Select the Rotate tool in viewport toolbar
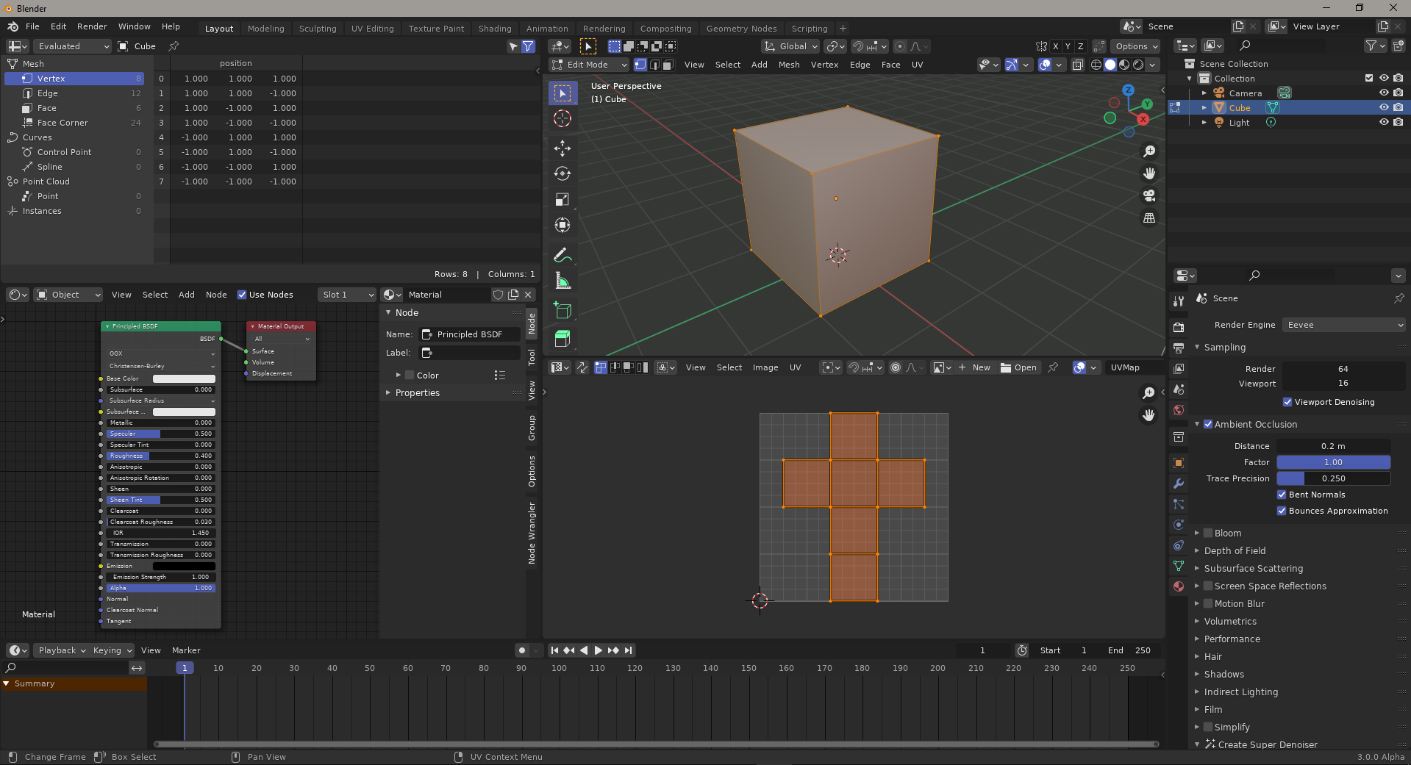The width and height of the screenshot is (1411, 765). click(x=562, y=174)
